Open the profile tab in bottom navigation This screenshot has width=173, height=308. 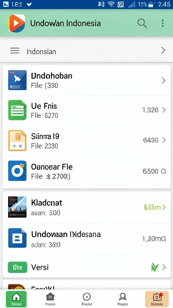point(123,299)
